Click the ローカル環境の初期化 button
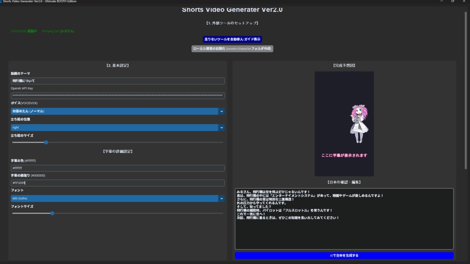Viewport: 470px width, 264px height. 232,48
